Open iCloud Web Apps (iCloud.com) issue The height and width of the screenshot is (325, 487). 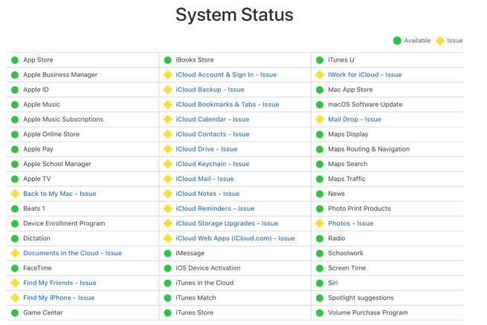235,238
